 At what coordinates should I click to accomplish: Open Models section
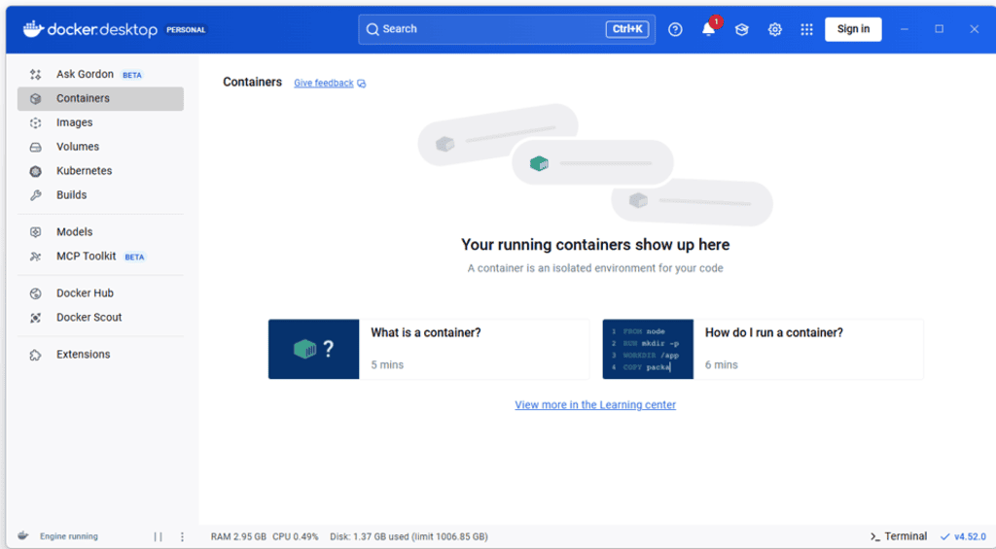tap(100, 231)
